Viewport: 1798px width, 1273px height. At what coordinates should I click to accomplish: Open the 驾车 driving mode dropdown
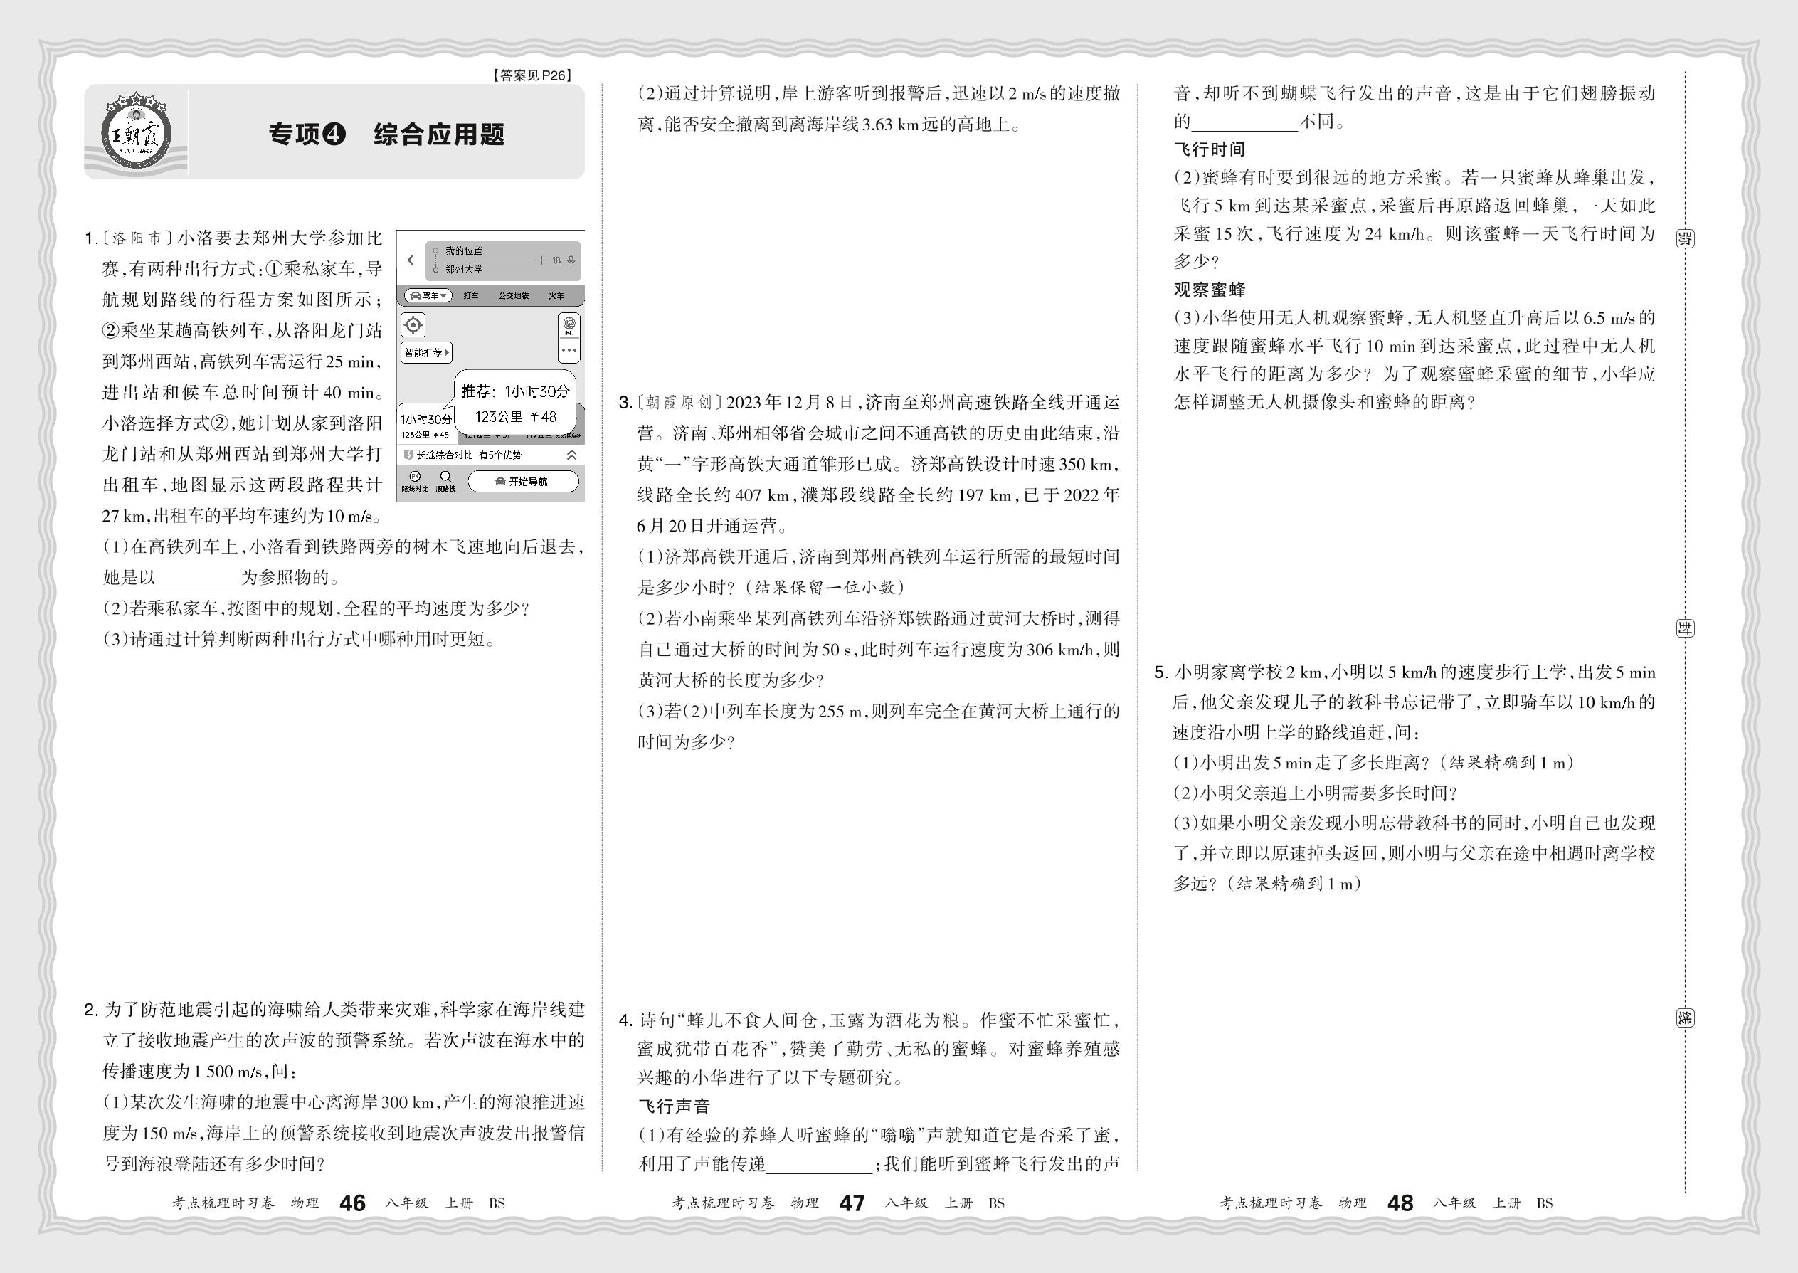428,296
